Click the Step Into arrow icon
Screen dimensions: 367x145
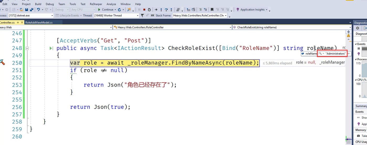[161, 10]
